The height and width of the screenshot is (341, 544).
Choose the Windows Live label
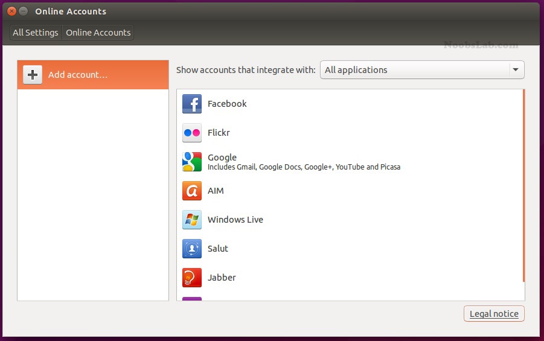(x=235, y=220)
